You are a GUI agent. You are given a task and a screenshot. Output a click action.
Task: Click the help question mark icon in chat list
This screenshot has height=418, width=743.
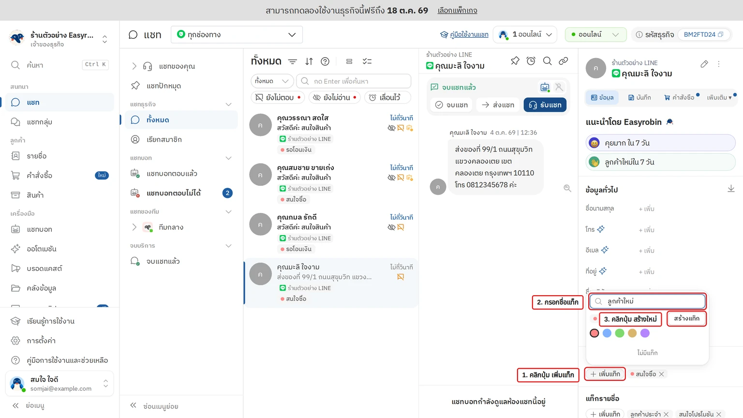click(x=325, y=61)
